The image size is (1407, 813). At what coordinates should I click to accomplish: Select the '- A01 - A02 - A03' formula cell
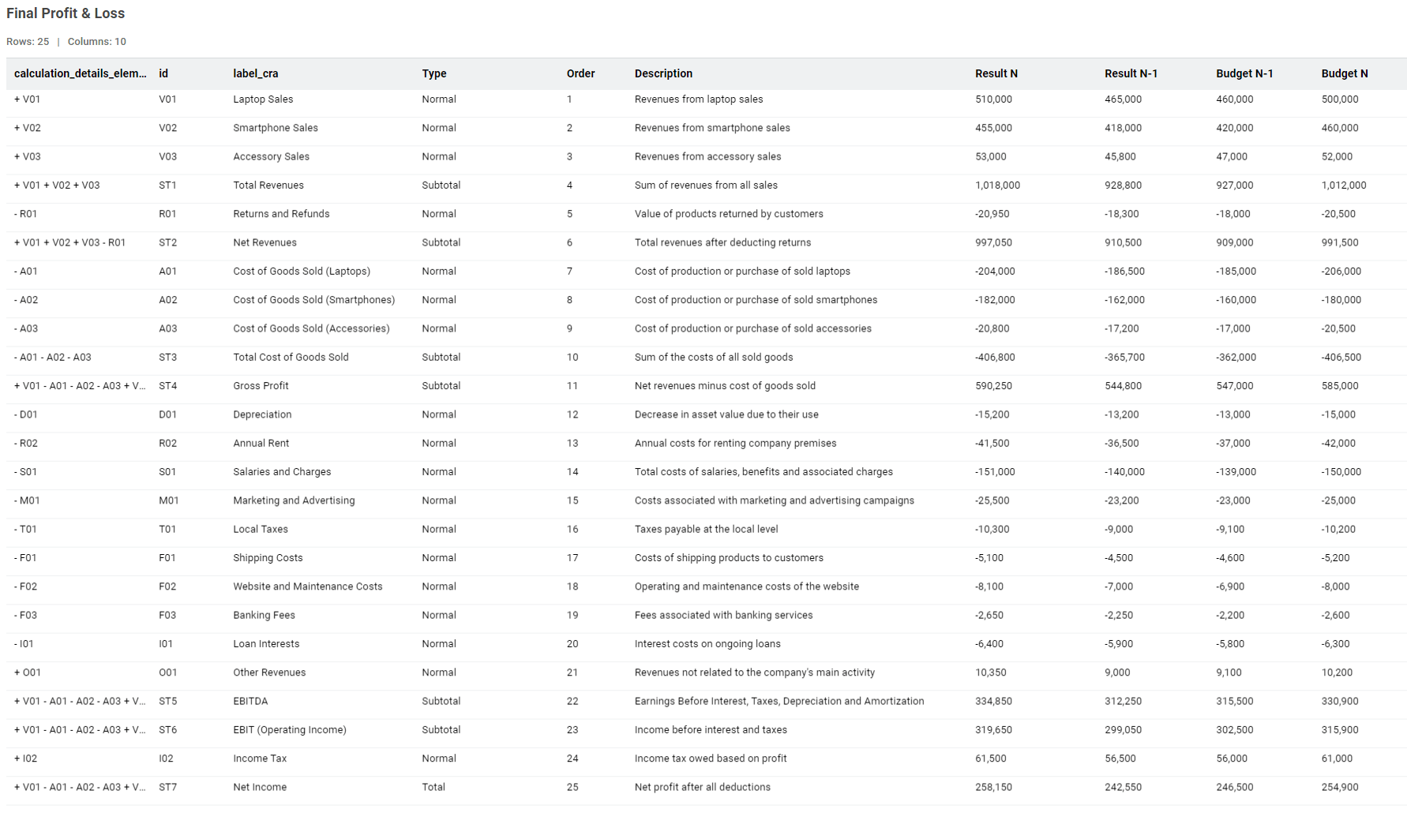tap(52, 358)
